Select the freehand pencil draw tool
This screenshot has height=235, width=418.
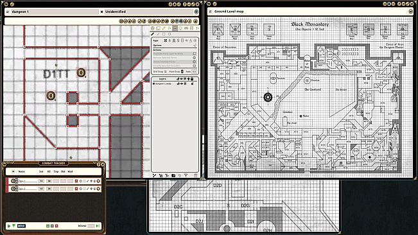pyautogui.click(x=152, y=34)
